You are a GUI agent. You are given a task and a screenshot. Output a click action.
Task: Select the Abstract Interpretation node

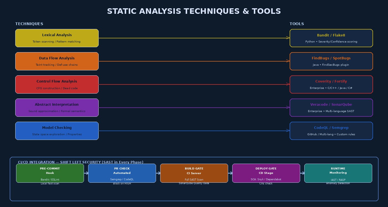[57, 107]
